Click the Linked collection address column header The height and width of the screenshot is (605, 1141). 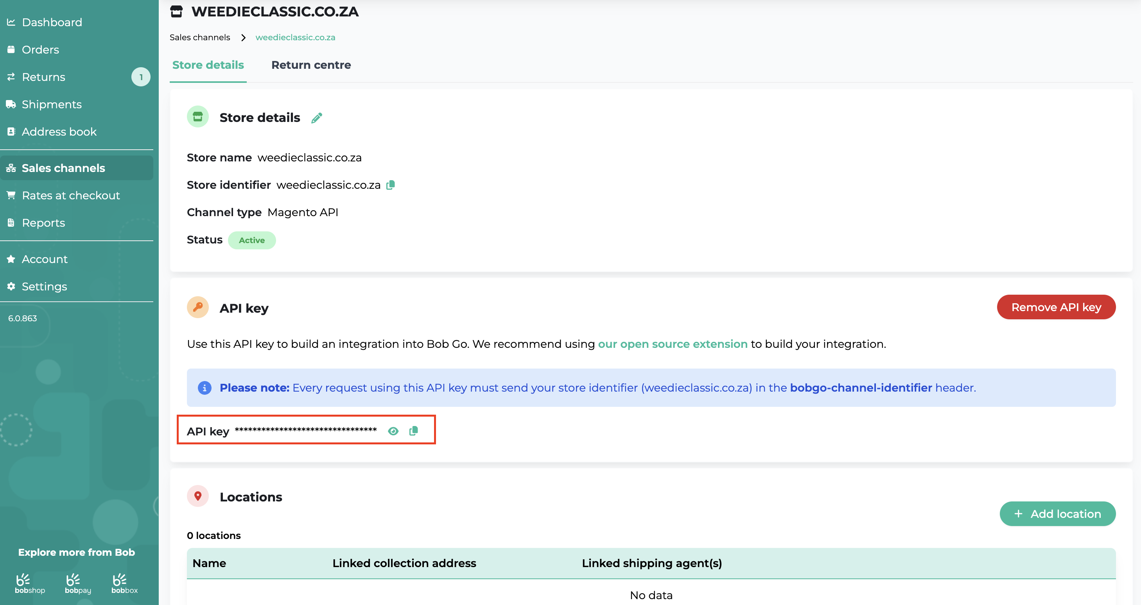(404, 564)
